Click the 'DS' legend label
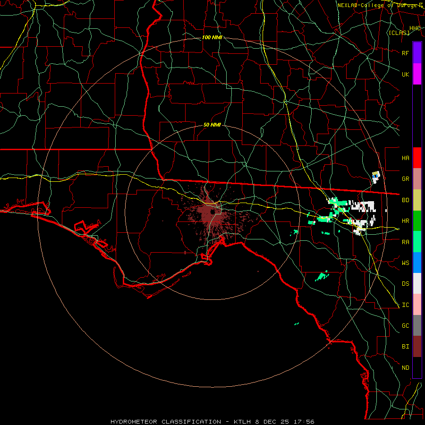Screen dimensions: 425x425 (x=405, y=284)
